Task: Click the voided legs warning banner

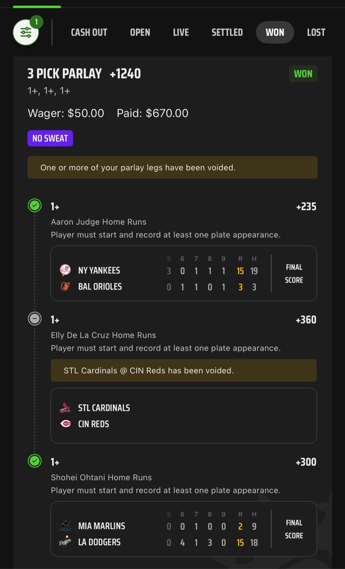Action: 172,167
